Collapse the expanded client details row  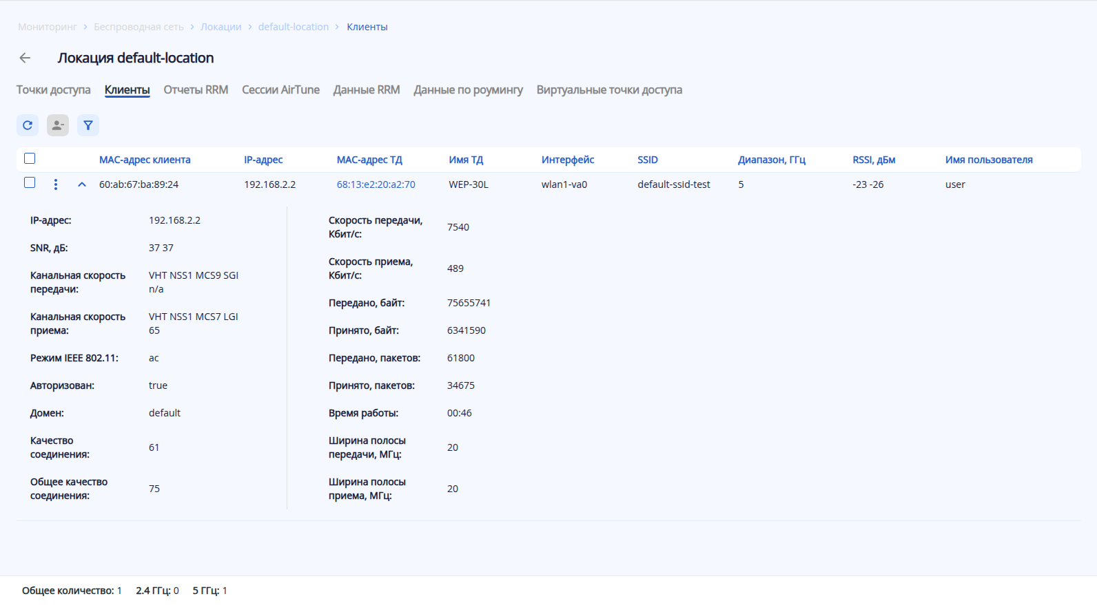(82, 184)
